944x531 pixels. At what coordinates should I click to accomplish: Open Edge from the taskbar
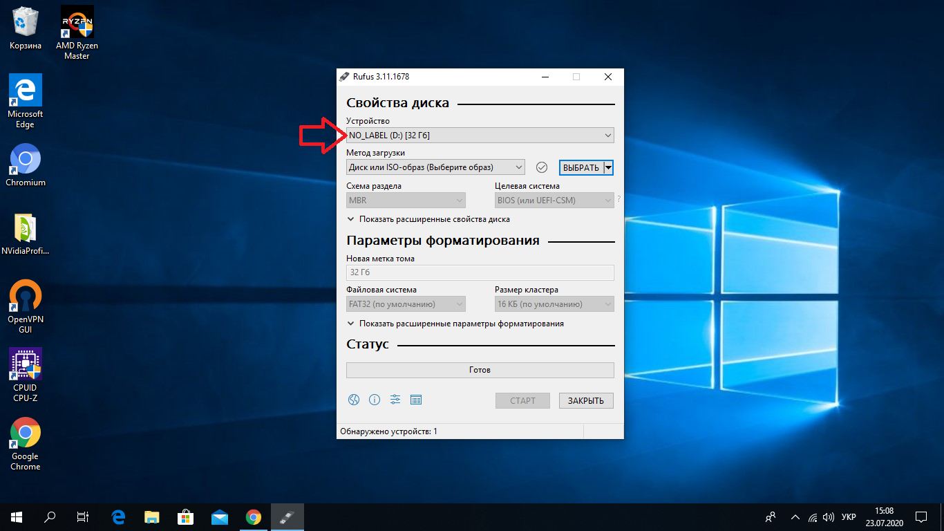[x=118, y=517]
